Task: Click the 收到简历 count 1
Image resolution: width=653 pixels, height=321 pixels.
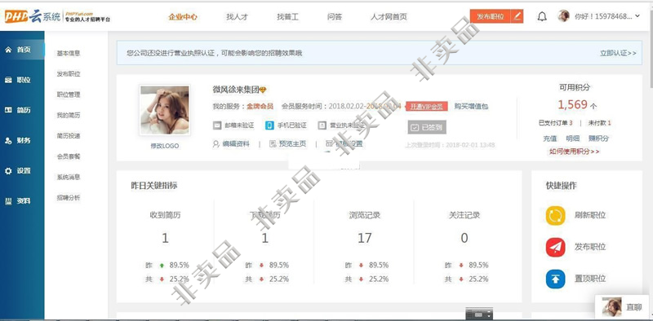Action: [166, 238]
